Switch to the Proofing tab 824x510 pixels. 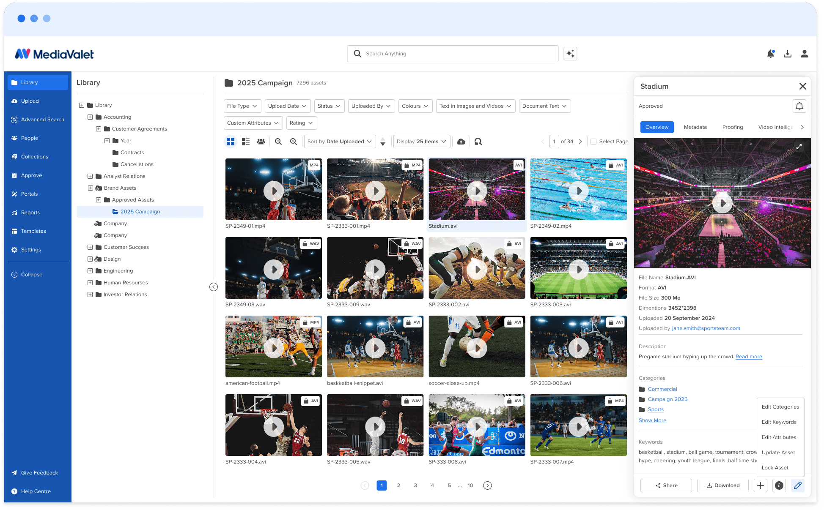pos(733,127)
